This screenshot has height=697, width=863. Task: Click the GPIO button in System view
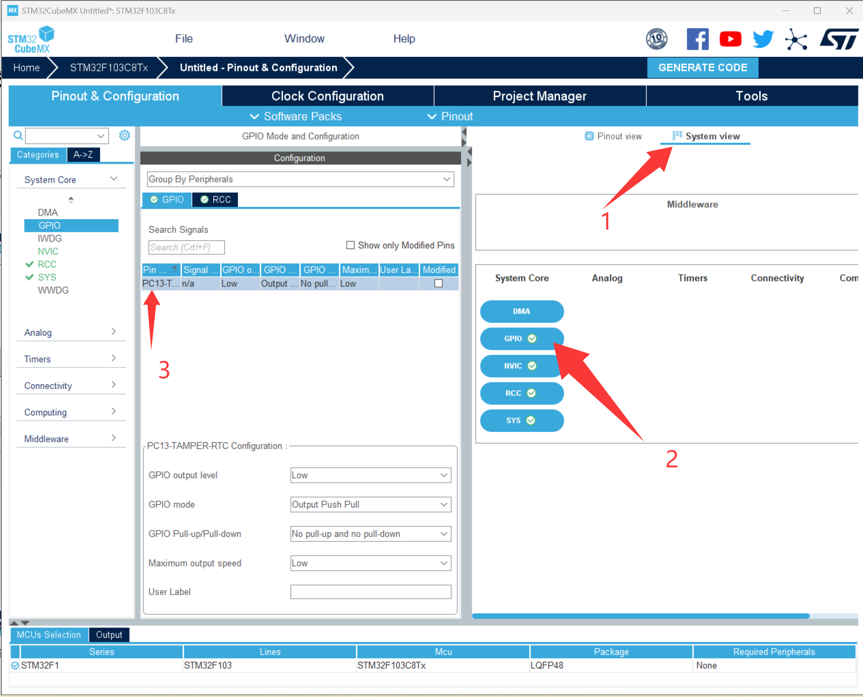522,339
